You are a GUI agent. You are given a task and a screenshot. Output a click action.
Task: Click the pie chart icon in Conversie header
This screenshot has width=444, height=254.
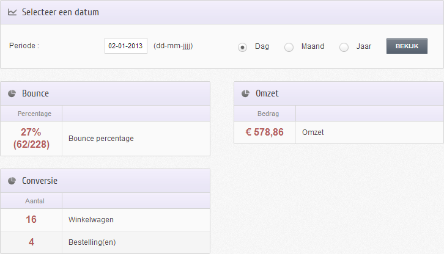(x=12, y=181)
